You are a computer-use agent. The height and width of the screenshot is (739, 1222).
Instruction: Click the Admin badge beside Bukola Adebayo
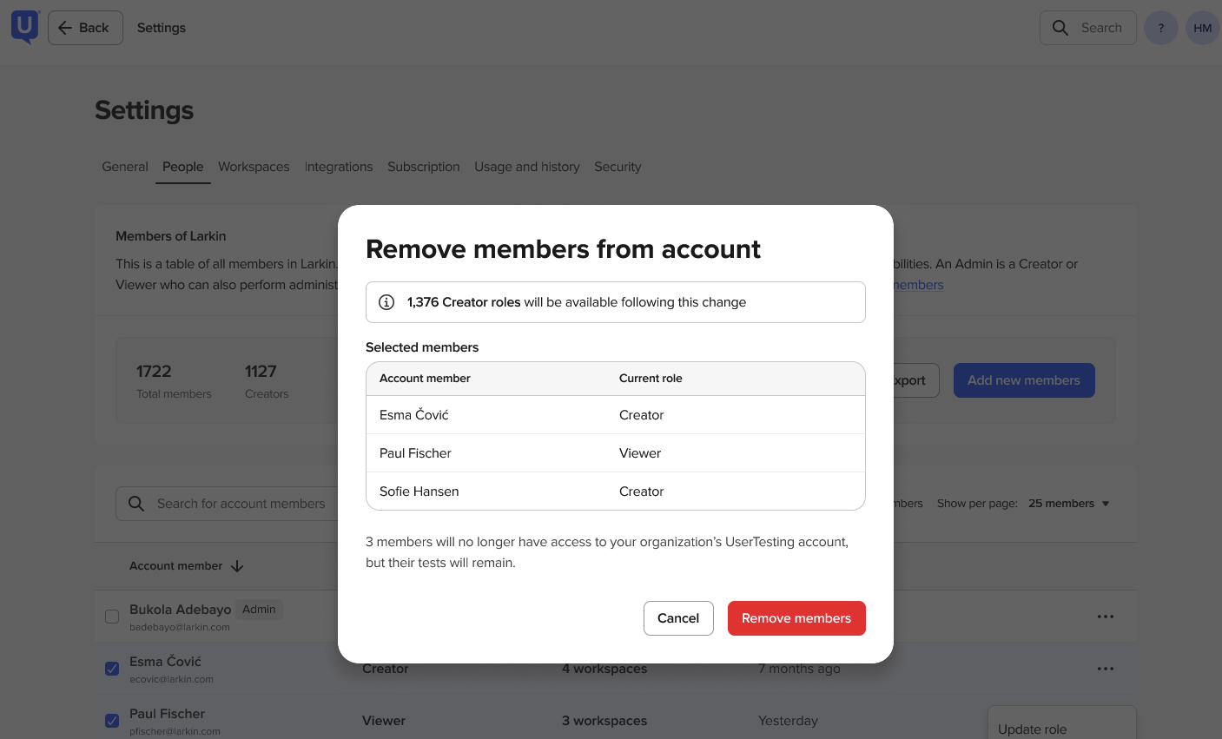259,610
